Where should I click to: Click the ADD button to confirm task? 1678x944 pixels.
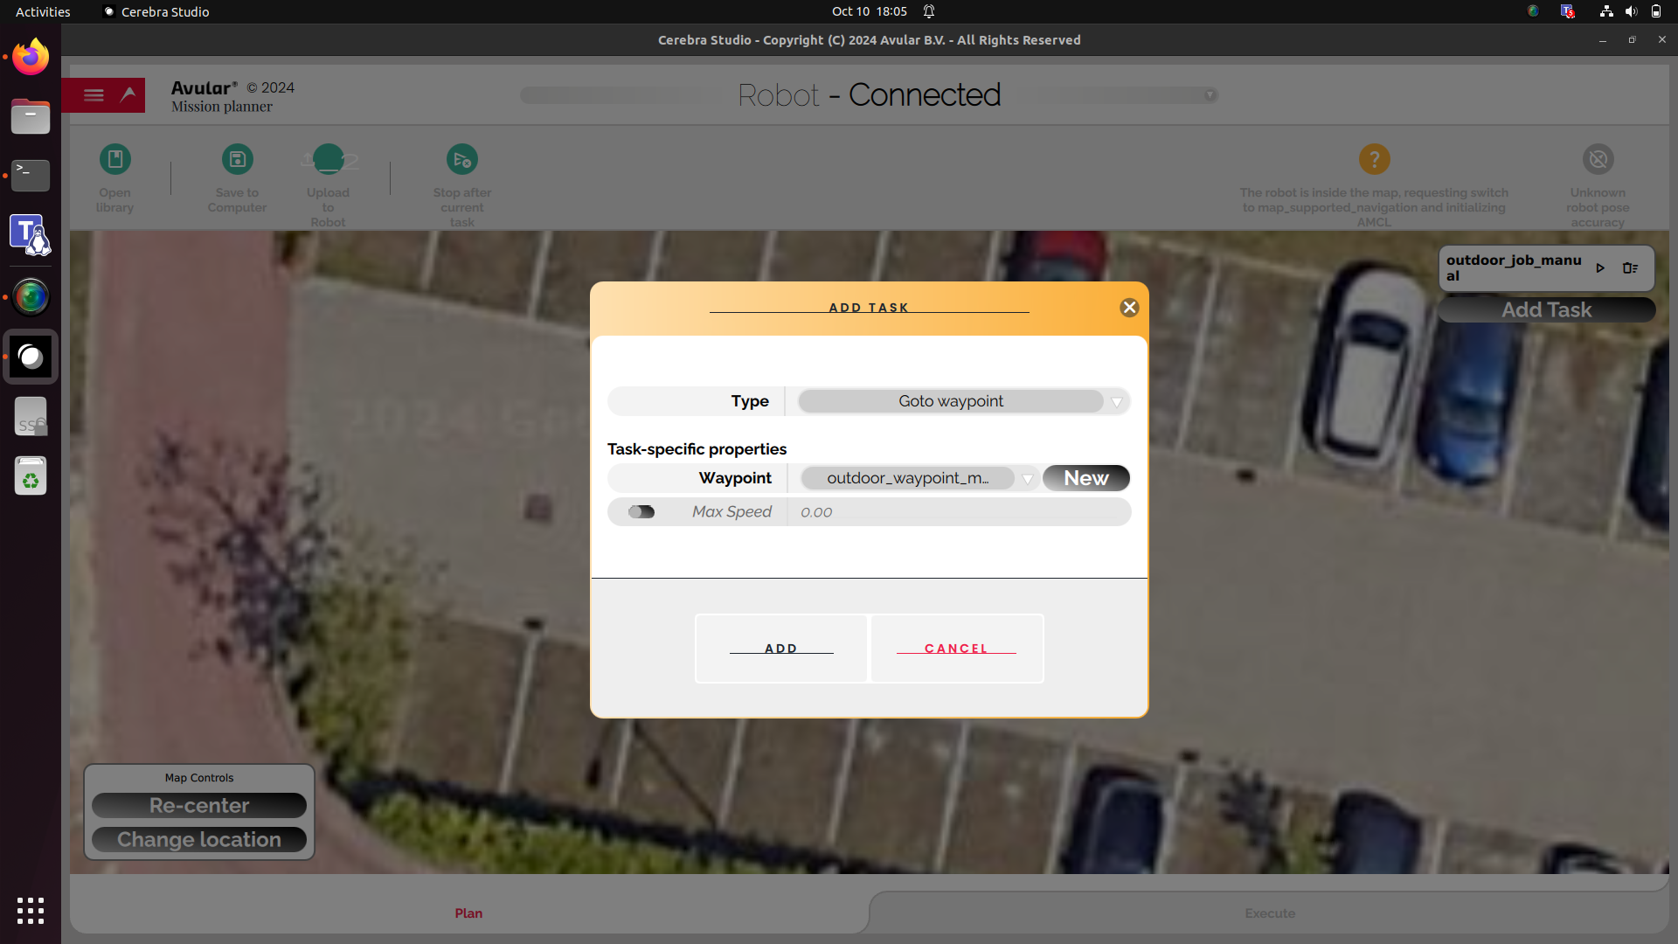pos(780,648)
